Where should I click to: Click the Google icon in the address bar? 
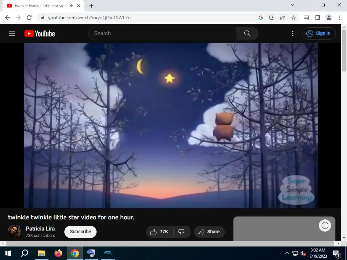(x=261, y=18)
